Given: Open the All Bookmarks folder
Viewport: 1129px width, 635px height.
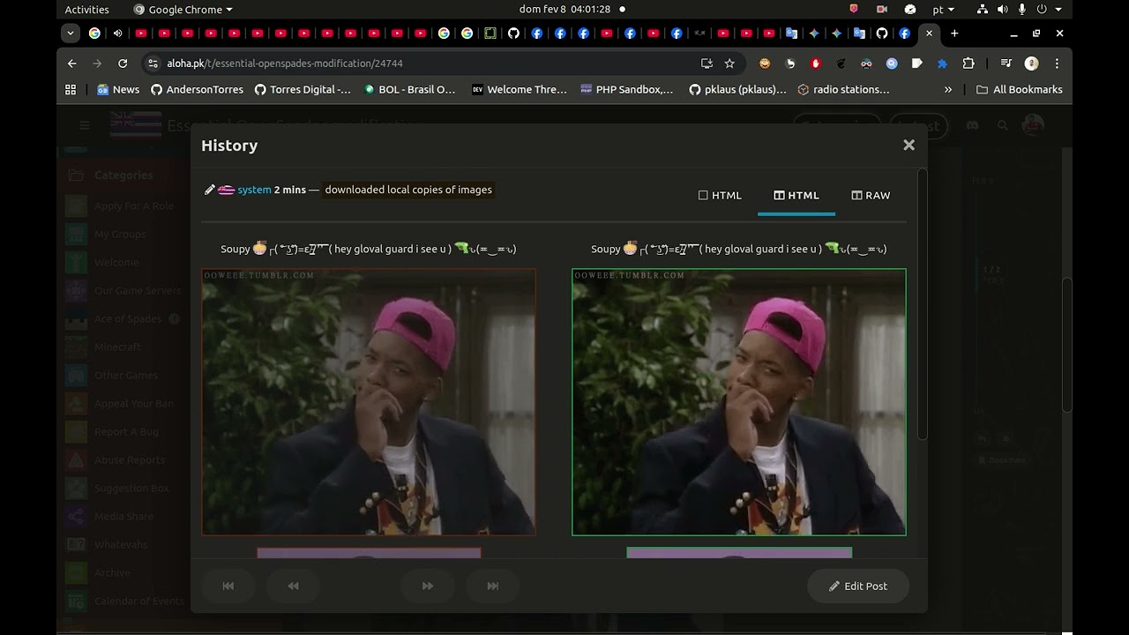Looking at the screenshot, I should [x=1019, y=89].
